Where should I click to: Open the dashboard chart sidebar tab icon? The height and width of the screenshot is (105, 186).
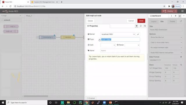(180, 16)
